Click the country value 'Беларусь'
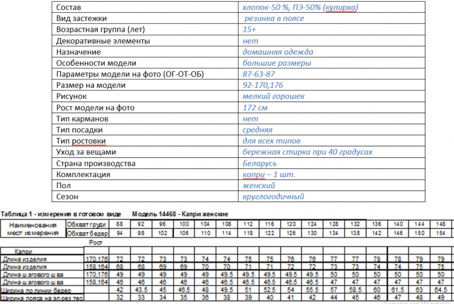454x304 pixels. [x=259, y=163]
